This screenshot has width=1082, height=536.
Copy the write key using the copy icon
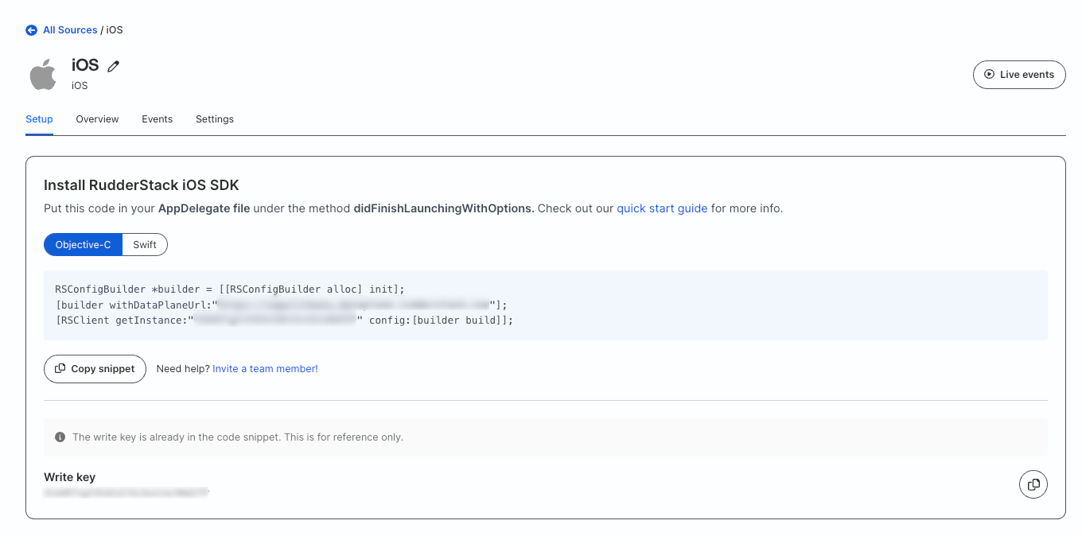pos(1033,484)
